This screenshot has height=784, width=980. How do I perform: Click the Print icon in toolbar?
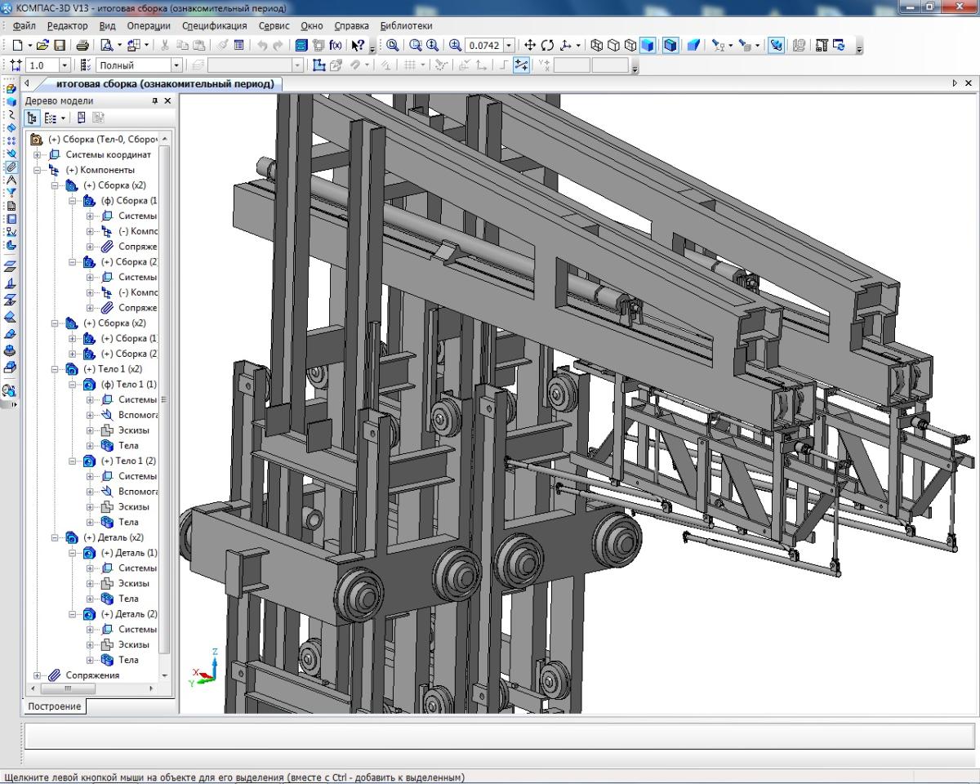pyautogui.click(x=82, y=46)
